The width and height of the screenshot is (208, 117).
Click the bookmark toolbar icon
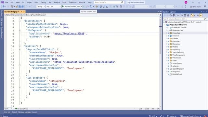[x=121, y=6]
